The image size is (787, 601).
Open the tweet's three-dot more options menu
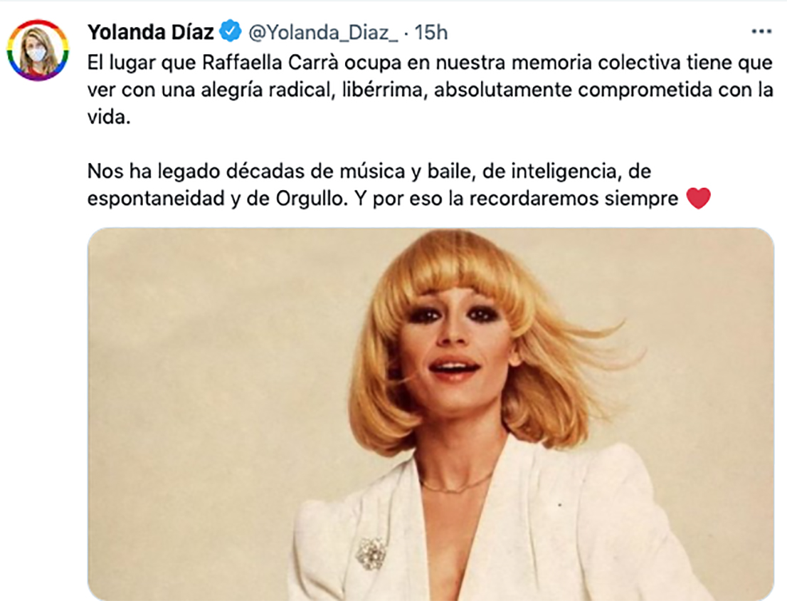click(x=761, y=31)
